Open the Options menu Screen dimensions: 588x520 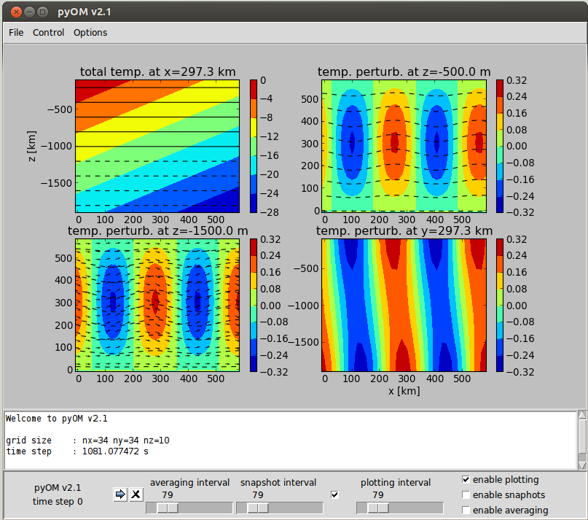[90, 33]
